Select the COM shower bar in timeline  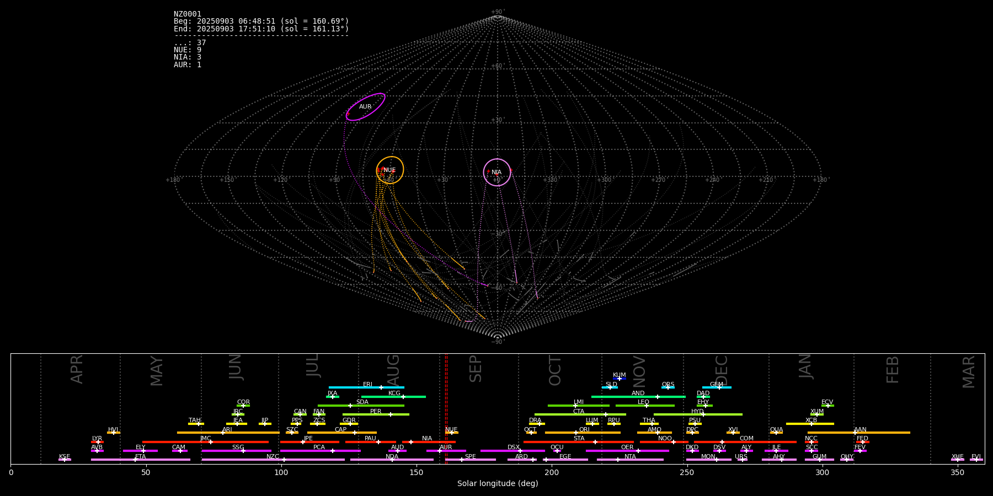(745, 441)
